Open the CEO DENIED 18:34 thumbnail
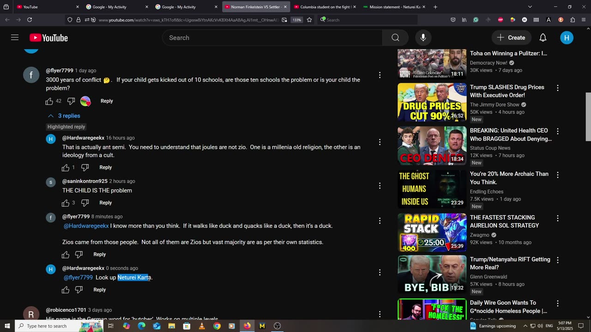 pyautogui.click(x=432, y=146)
